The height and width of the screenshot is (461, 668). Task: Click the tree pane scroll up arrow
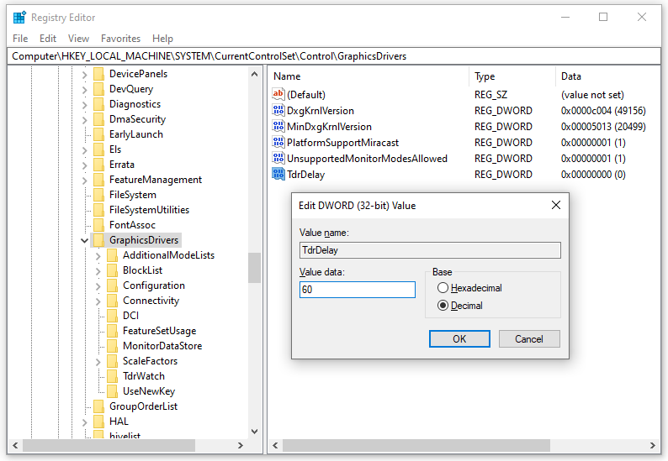click(255, 74)
